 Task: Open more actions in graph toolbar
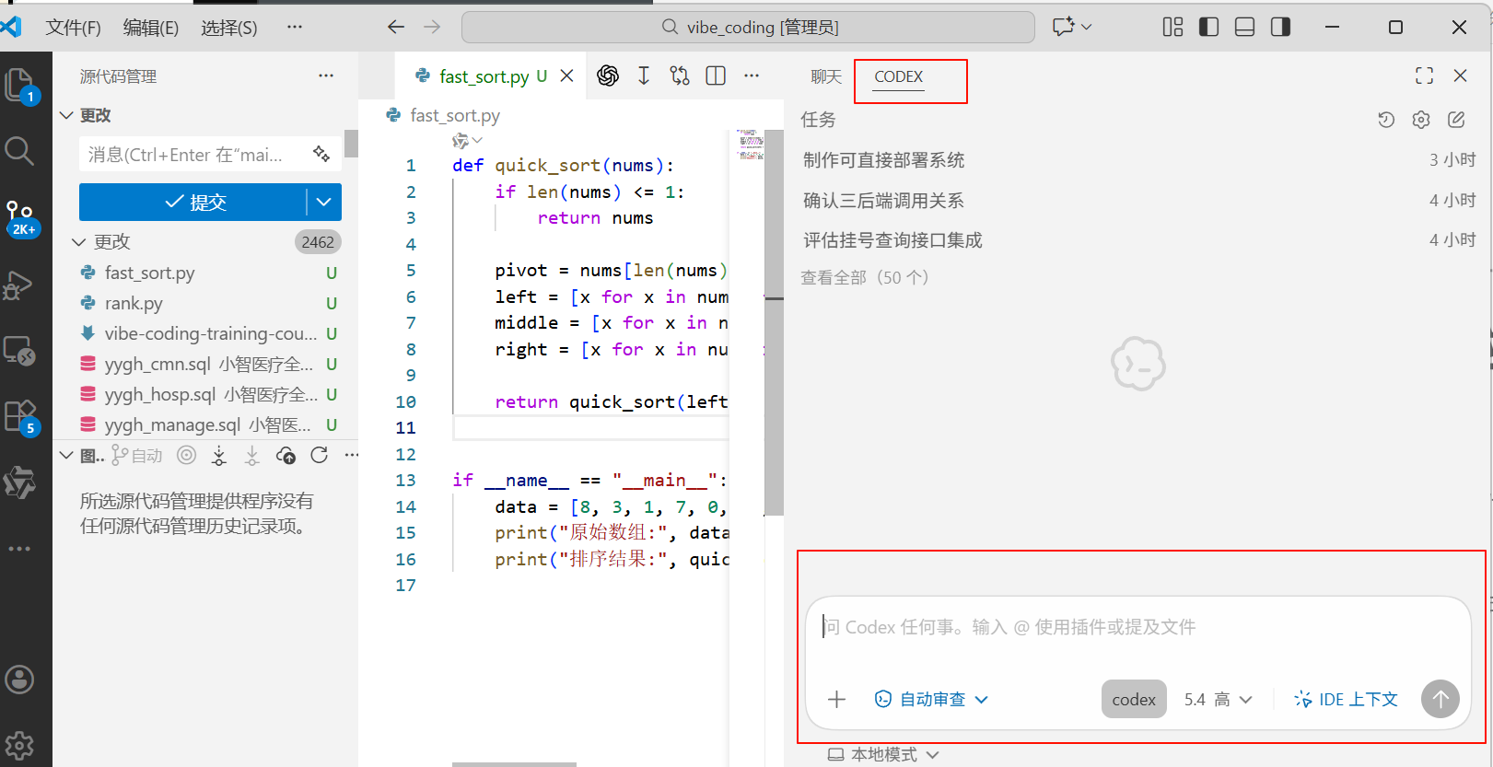click(x=352, y=455)
